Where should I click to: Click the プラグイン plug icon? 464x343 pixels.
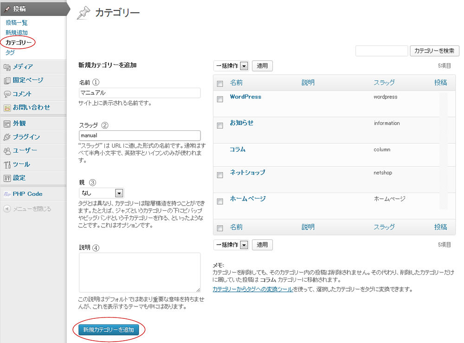pyautogui.click(x=7, y=137)
